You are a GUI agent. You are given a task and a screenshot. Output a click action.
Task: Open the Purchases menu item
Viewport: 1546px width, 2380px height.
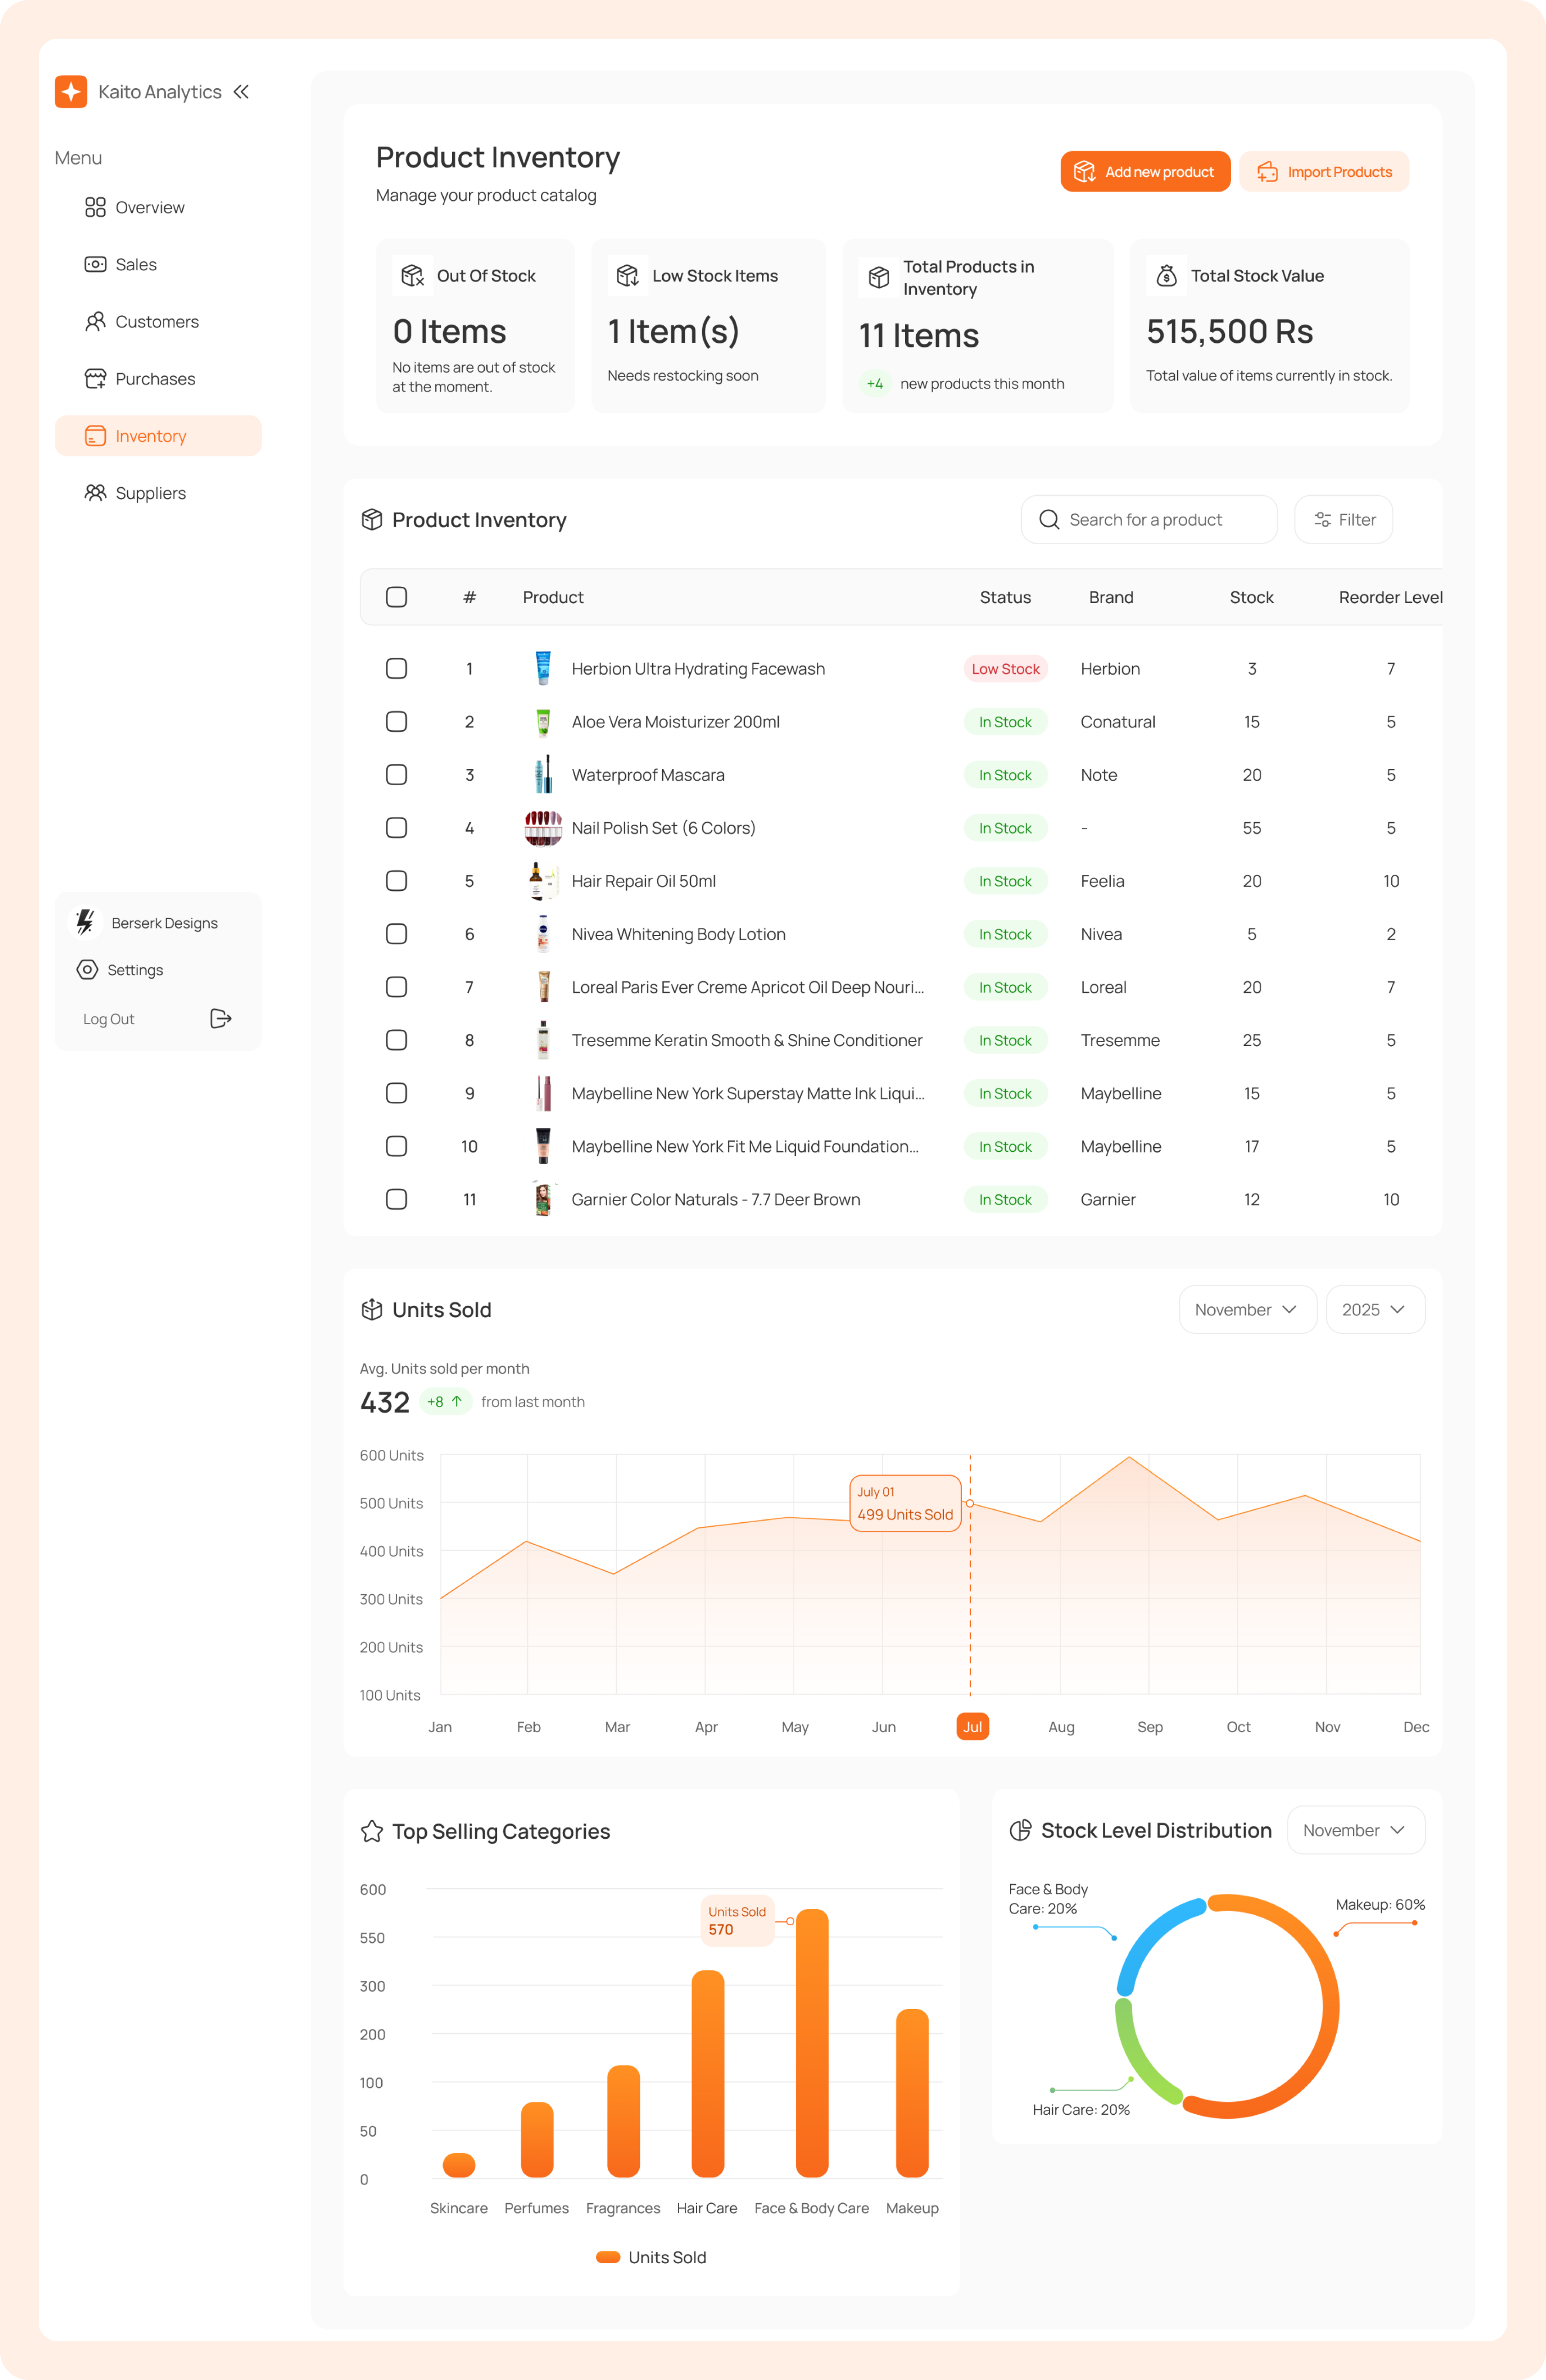coord(155,379)
